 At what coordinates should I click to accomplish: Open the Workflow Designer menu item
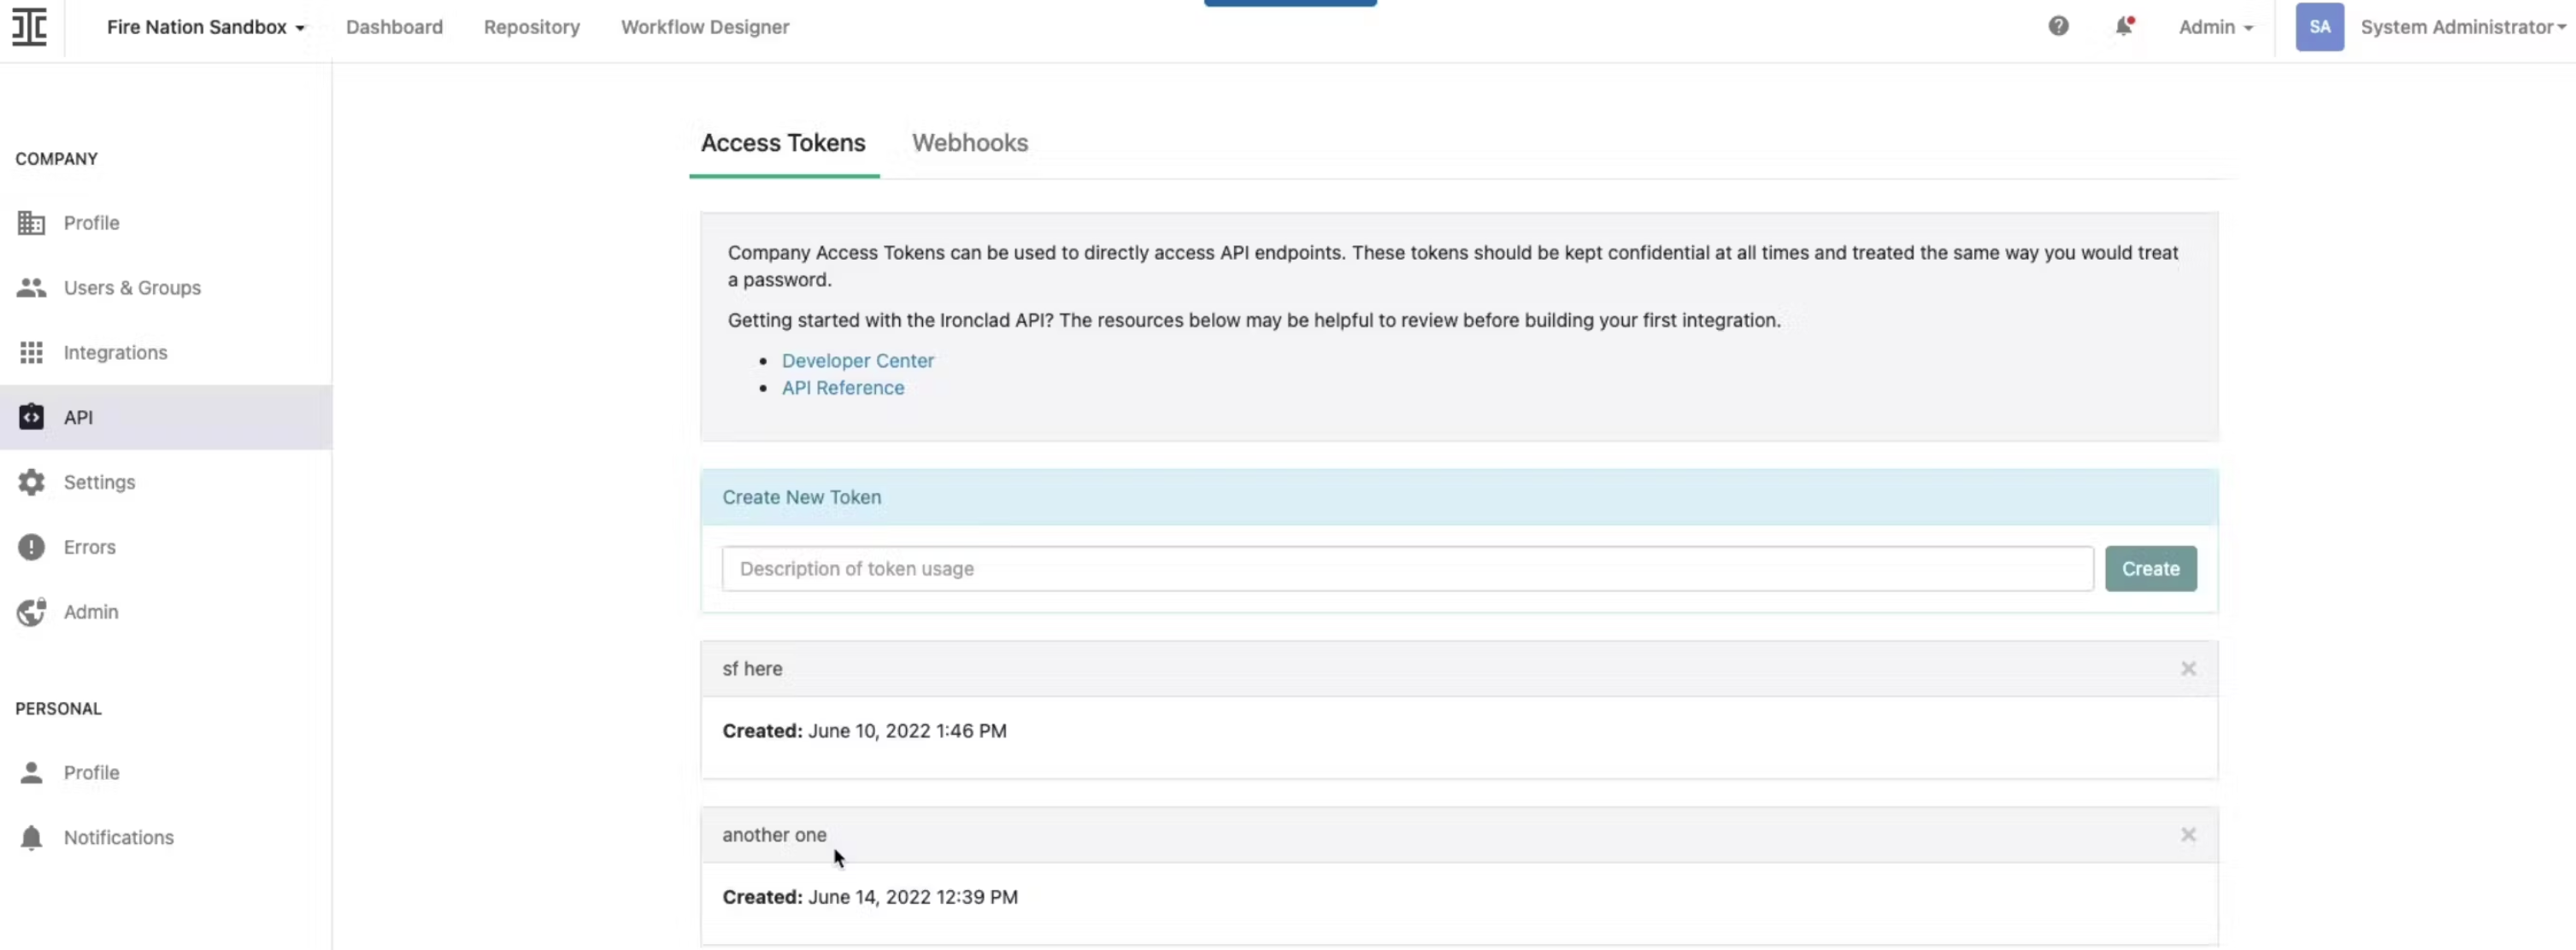tap(704, 27)
